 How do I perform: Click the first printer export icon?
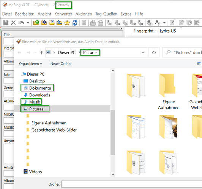click(93, 23)
